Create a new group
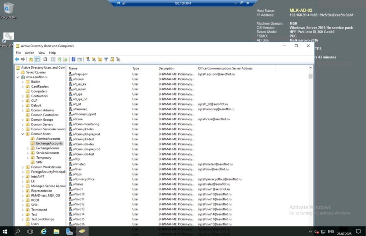The height and width of the screenshot is (236, 366). [x=94, y=59]
